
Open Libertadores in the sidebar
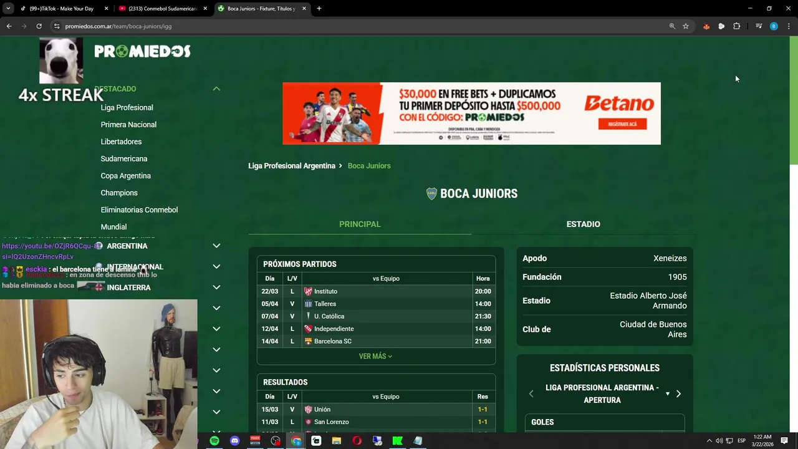[x=121, y=142]
